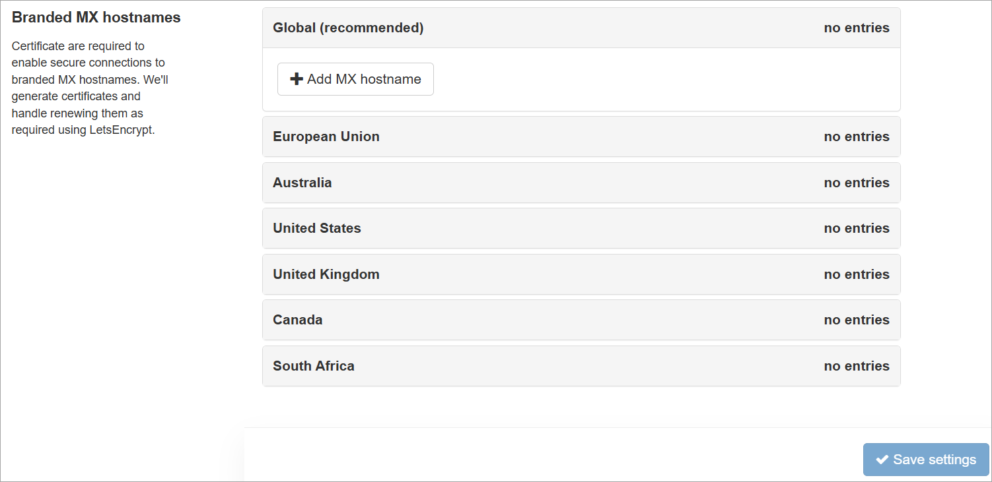
Task: Click the plus icon beside Add MX hostname
Action: pyautogui.click(x=297, y=79)
